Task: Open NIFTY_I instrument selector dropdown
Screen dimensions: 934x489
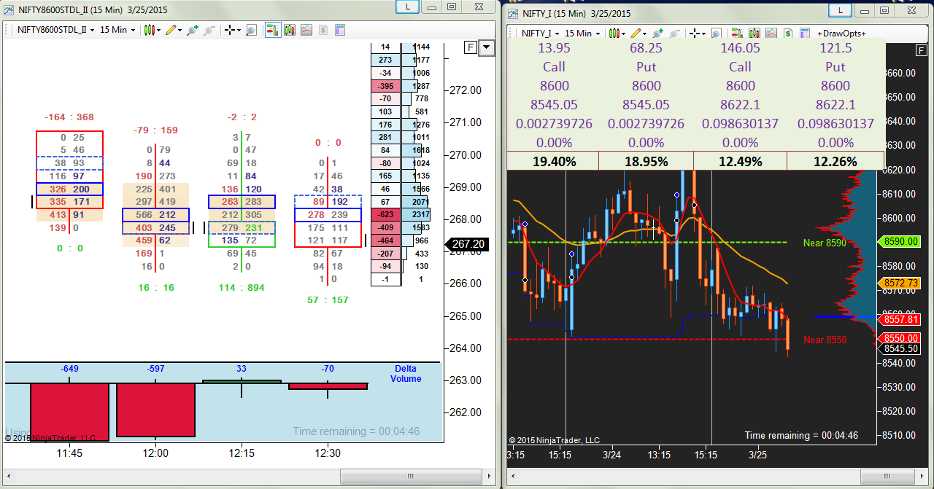Action: pyautogui.click(x=541, y=33)
